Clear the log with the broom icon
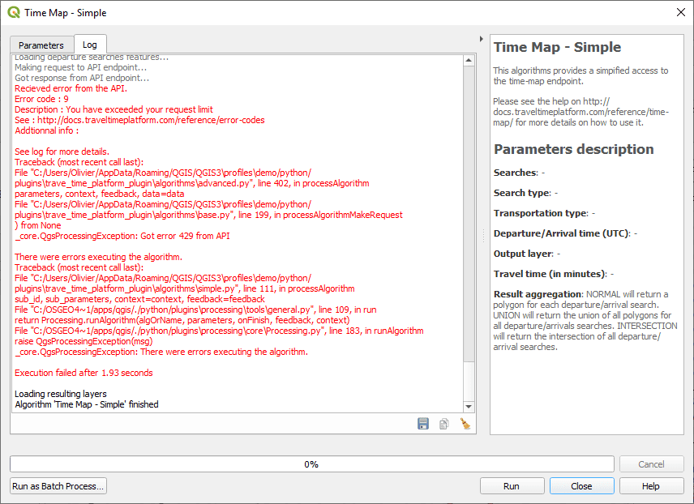 pos(465,423)
